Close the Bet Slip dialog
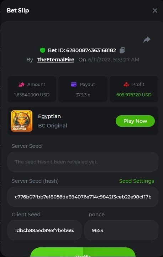The width and height of the screenshot is (163, 257). (x=155, y=11)
